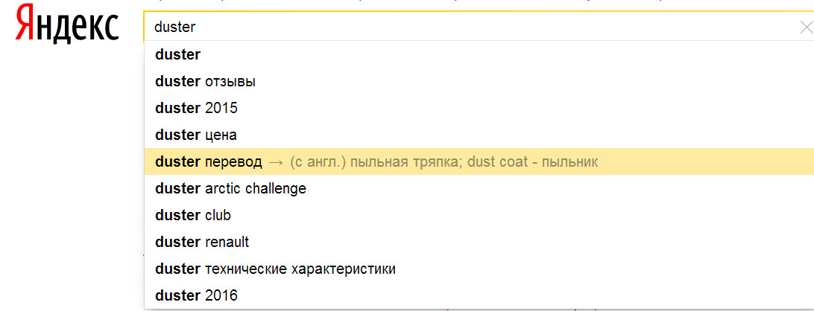Select the "duster цена" suggestion
The width and height of the screenshot is (814, 311).
[479, 135]
